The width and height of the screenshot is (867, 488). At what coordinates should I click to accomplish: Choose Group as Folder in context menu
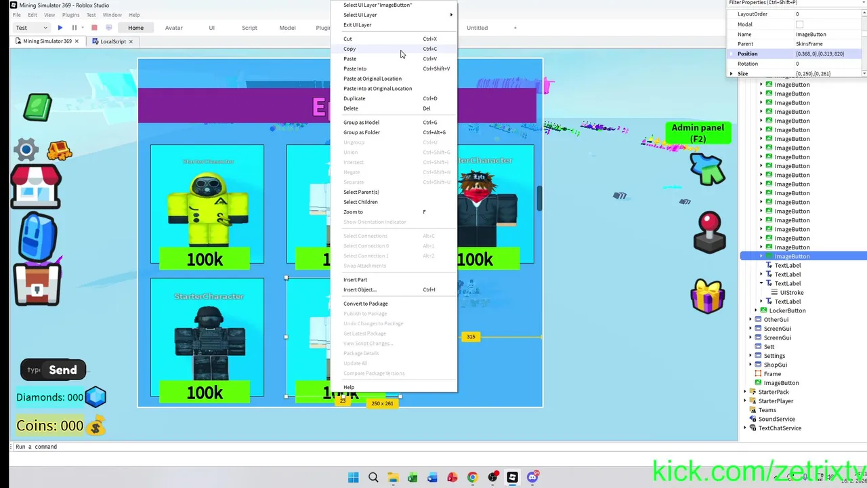(394, 132)
